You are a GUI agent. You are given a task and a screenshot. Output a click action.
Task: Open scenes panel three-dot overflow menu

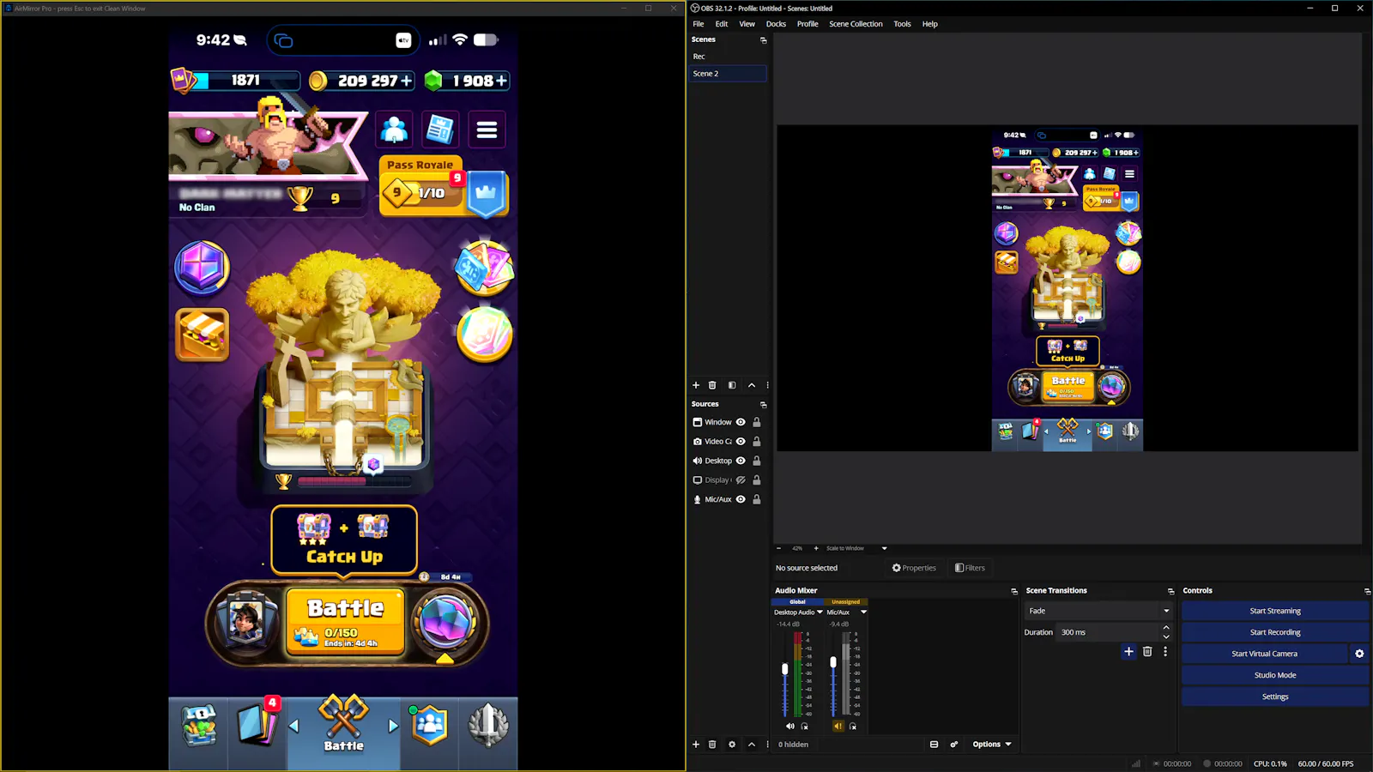click(768, 385)
